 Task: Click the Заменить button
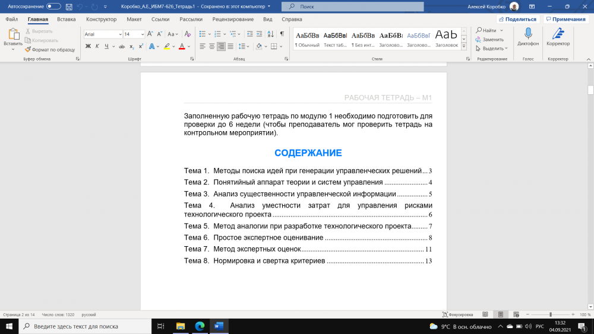coord(492,39)
